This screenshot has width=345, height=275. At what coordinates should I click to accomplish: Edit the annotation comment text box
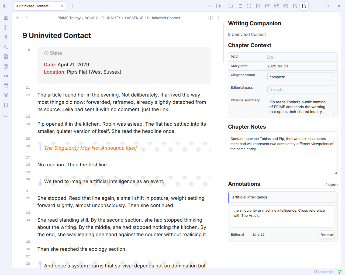(283, 216)
